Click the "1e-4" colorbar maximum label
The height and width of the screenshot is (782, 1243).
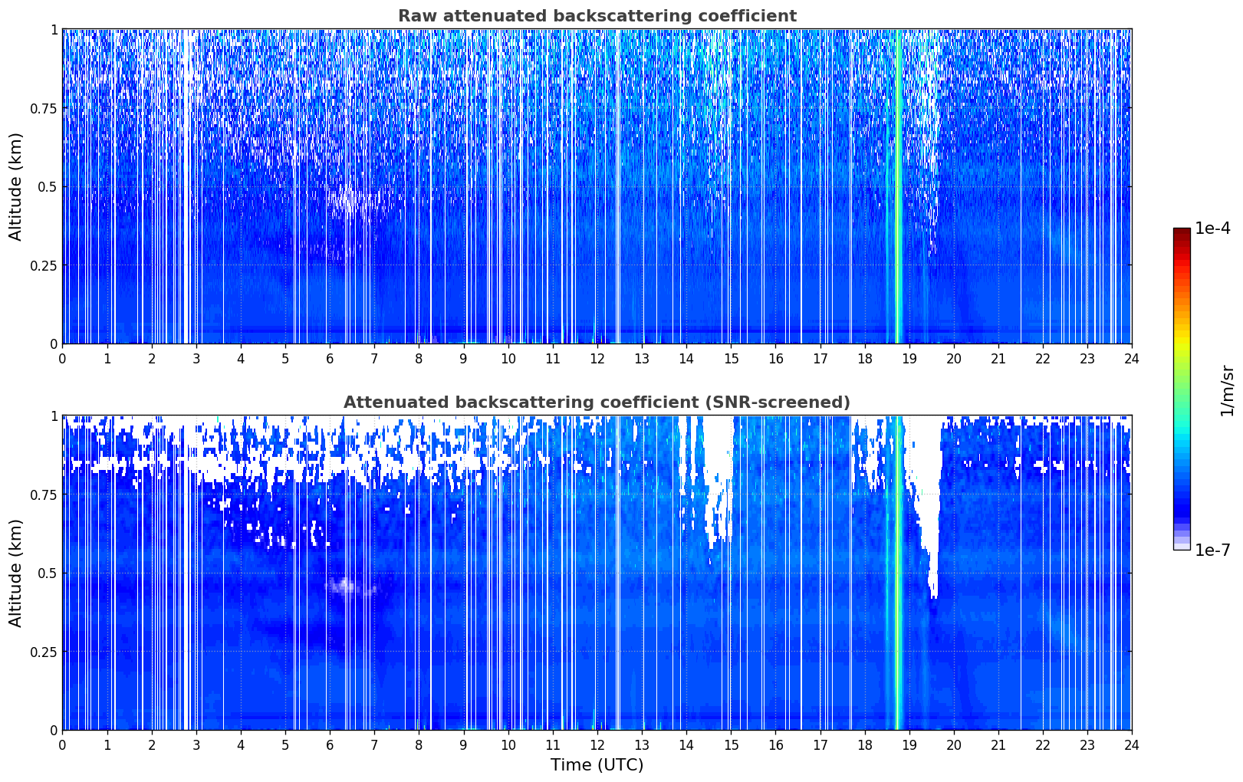1212,228
